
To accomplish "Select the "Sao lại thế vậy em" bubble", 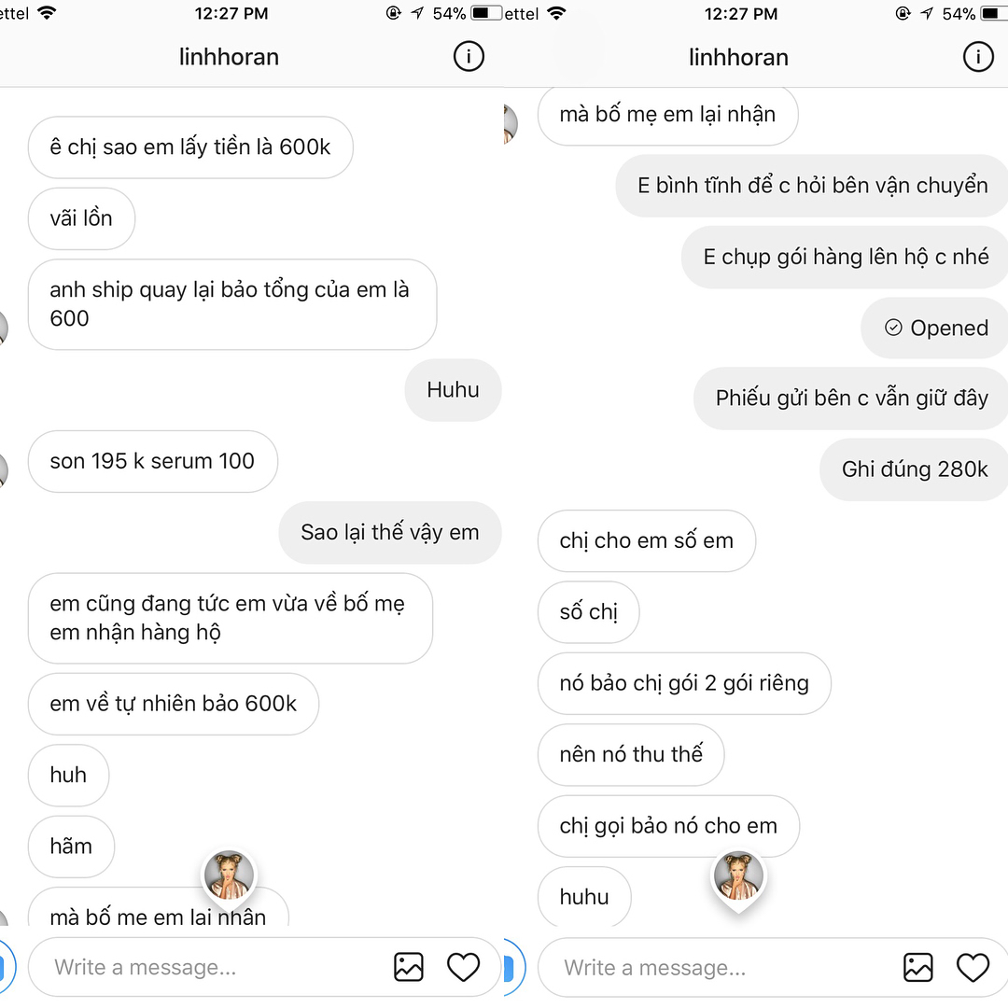I will click(x=389, y=533).
